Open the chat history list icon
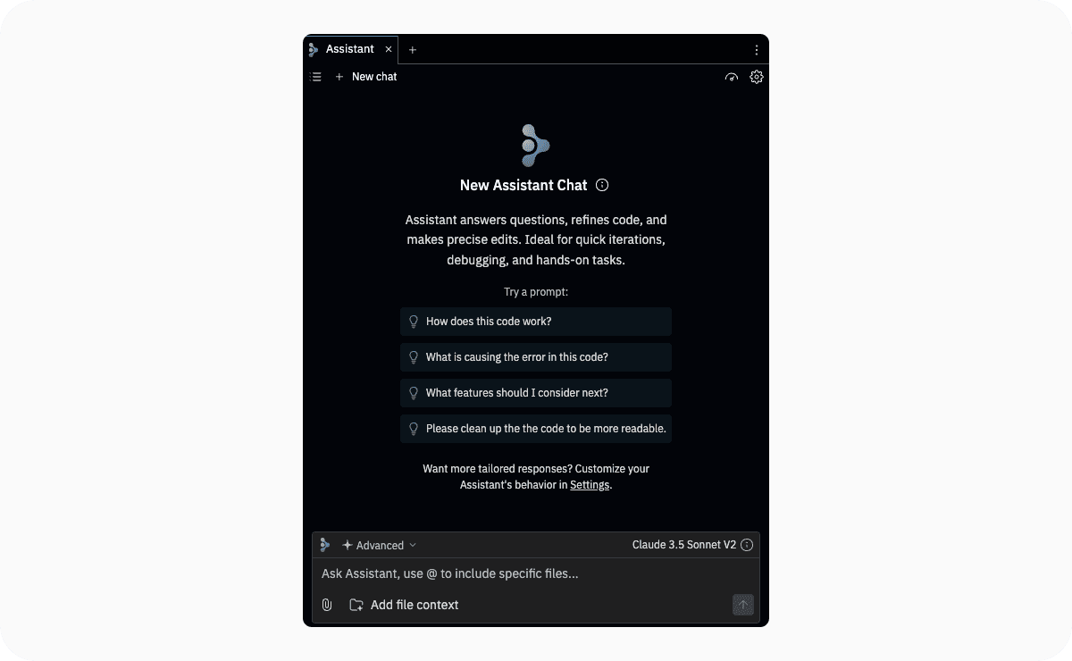This screenshot has height=661, width=1072. [x=315, y=77]
